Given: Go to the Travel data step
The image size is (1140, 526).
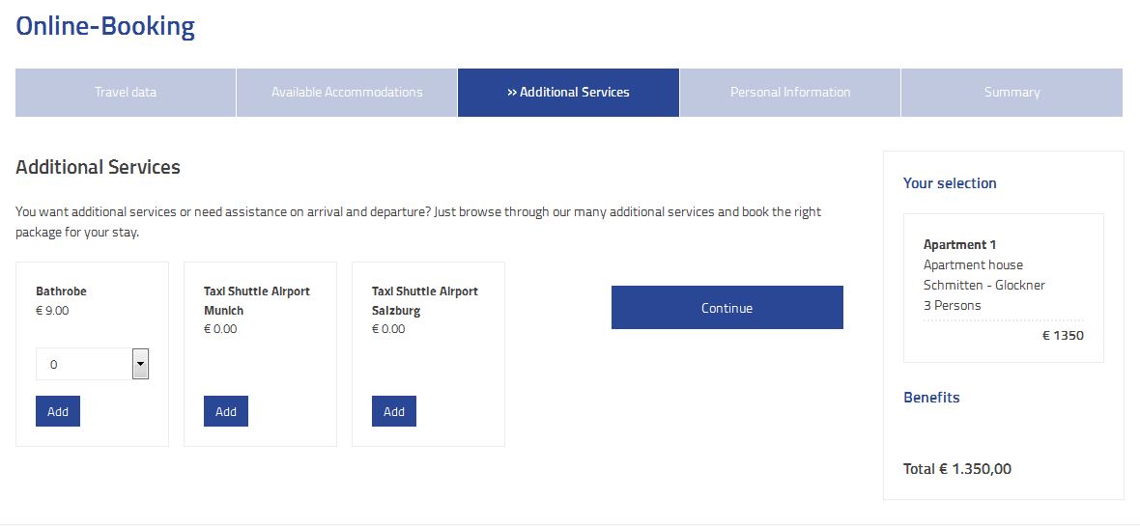Looking at the screenshot, I should pos(125,93).
